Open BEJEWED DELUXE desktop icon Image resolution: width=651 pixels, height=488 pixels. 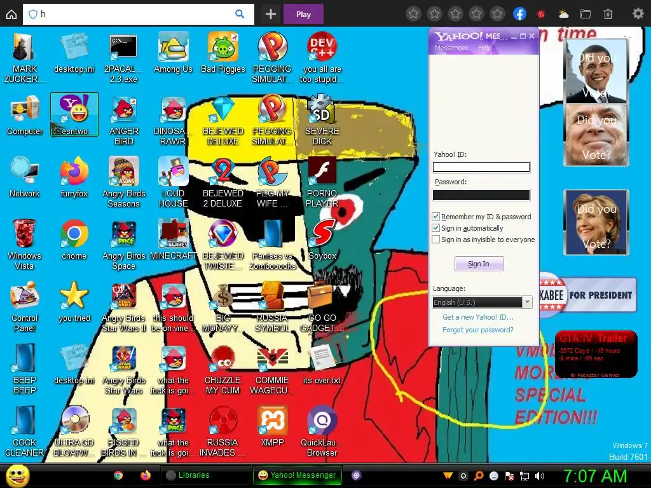pyautogui.click(x=223, y=120)
